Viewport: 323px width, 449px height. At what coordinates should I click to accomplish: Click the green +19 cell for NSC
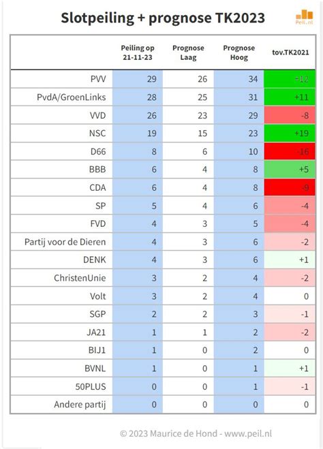point(290,133)
